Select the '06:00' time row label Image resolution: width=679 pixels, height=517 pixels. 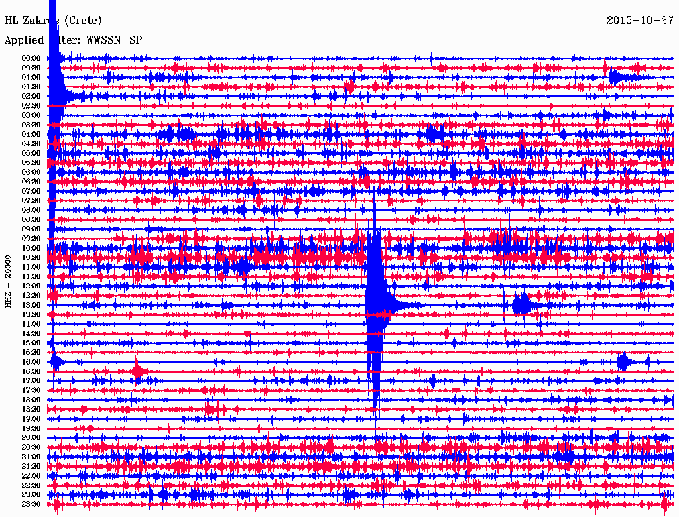click(31, 172)
